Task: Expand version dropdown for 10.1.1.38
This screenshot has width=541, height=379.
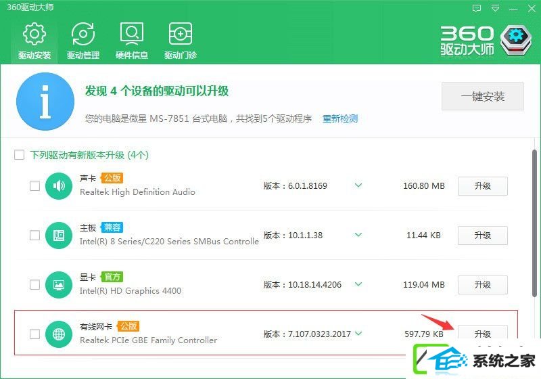Action: (358, 235)
